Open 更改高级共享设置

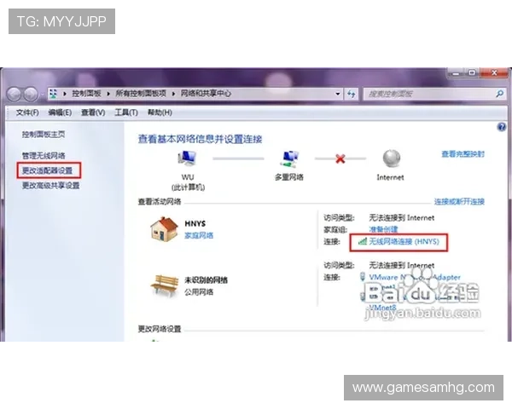click(50, 186)
